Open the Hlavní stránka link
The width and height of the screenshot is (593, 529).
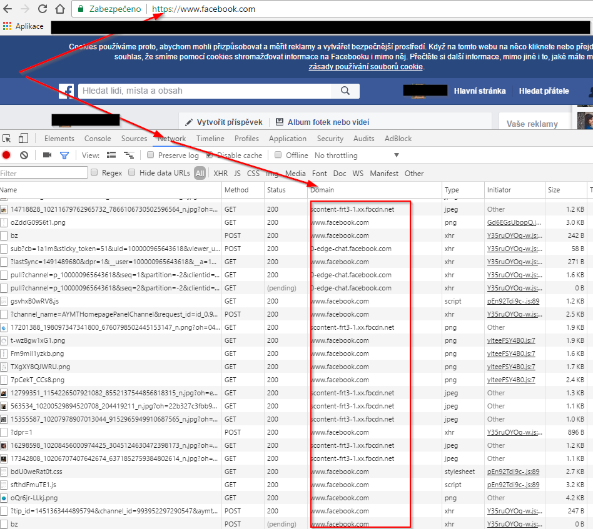click(x=480, y=91)
